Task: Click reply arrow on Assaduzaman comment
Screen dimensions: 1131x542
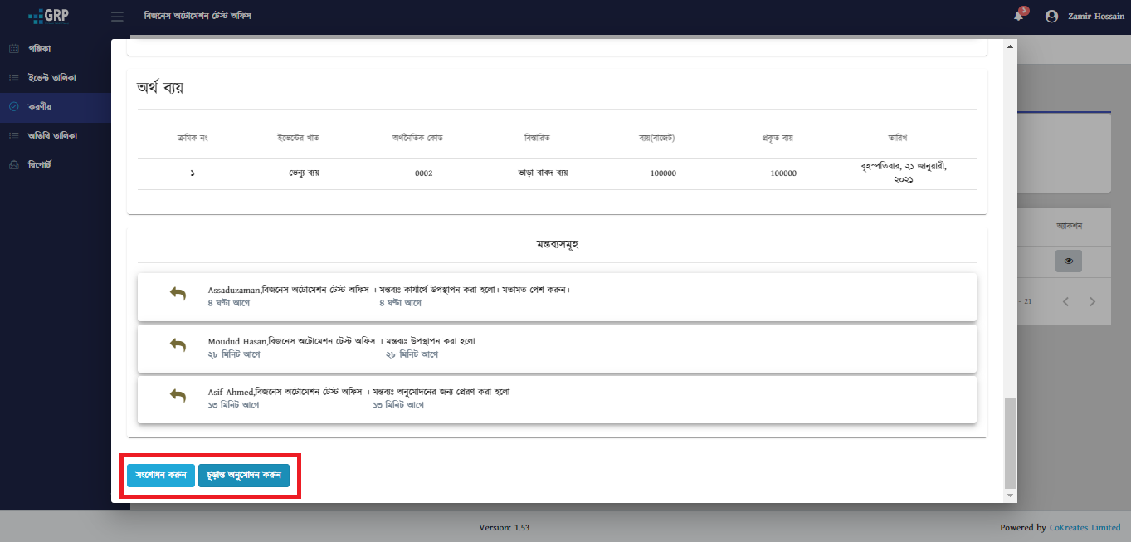Action: click(178, 293)
